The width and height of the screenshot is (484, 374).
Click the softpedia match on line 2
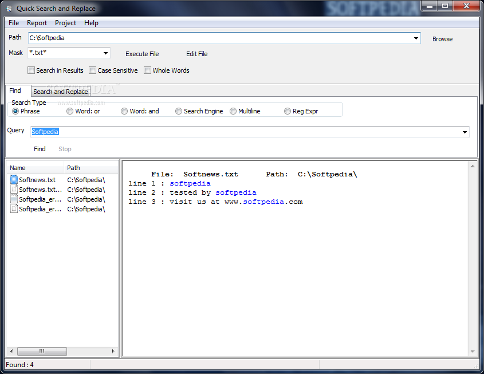coord(236,192)
